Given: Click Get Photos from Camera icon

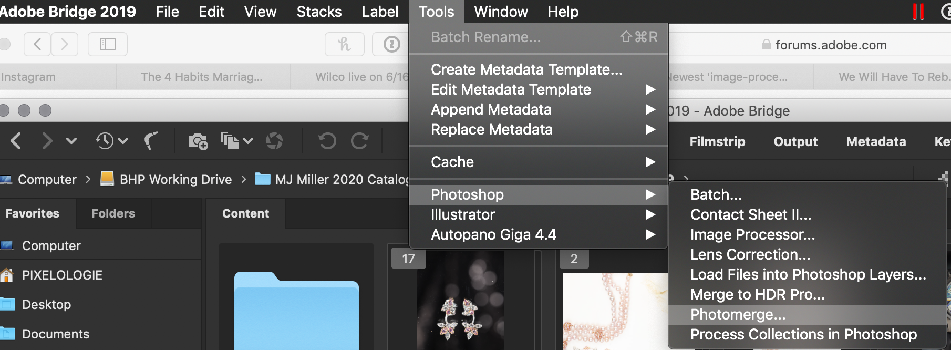Looking at the screenshot, I should (198, 141).
